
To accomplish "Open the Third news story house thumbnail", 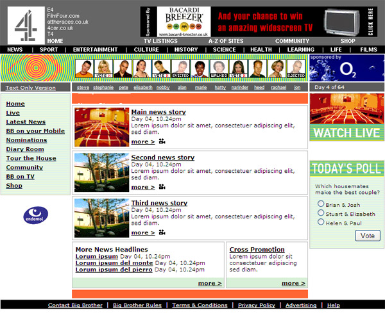I will pos(101,218).
